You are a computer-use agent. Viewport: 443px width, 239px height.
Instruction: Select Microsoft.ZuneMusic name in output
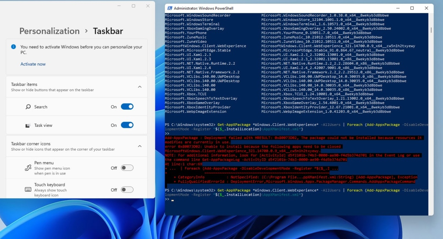(185, 37)
